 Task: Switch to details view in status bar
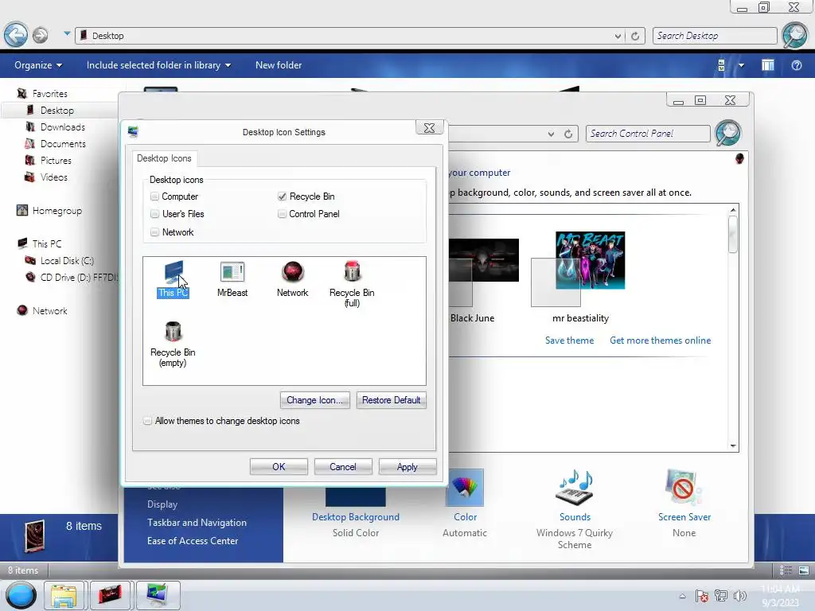(786, 570)
